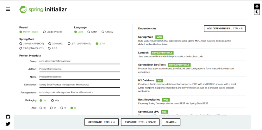Click the Spring Initializr logo
Viewport: 262px width, 130px height.
point(43,9)
